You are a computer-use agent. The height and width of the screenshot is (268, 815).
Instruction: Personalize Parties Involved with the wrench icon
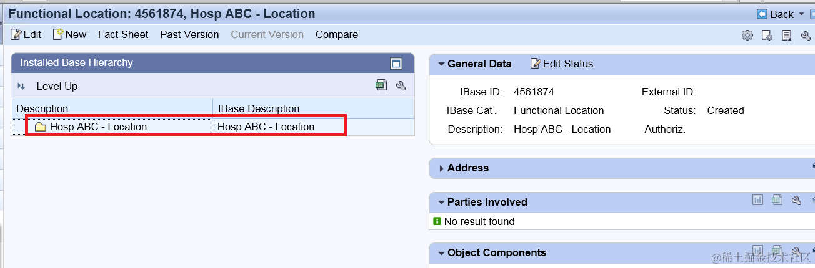click(x=796, y=200)
